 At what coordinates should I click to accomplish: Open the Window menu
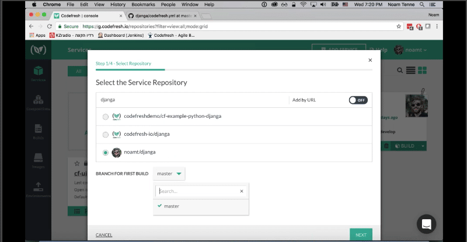pos(190,5)
